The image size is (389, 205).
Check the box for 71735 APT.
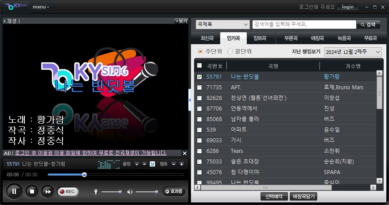coord(199,87)
